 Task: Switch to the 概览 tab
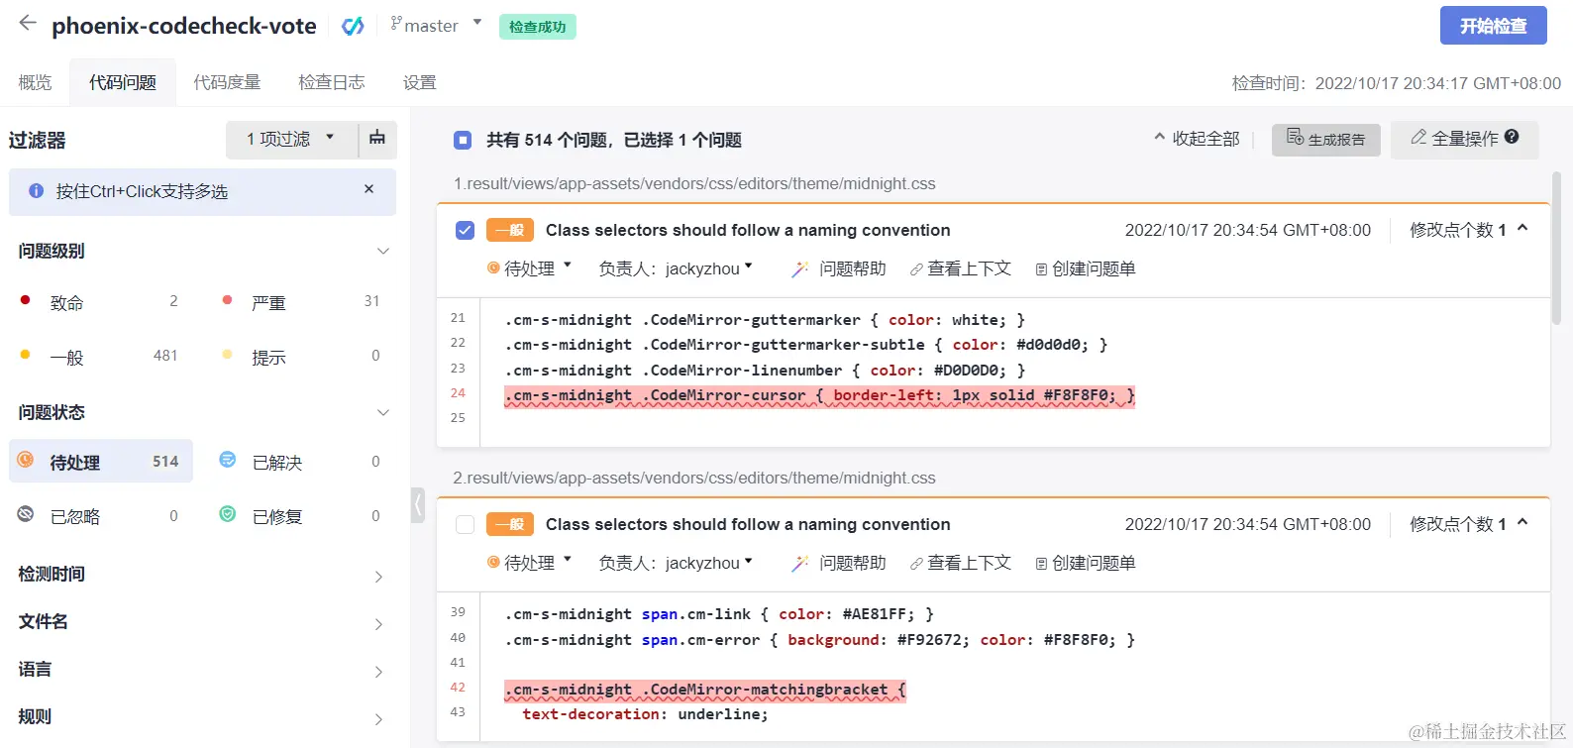click(35, 82)
